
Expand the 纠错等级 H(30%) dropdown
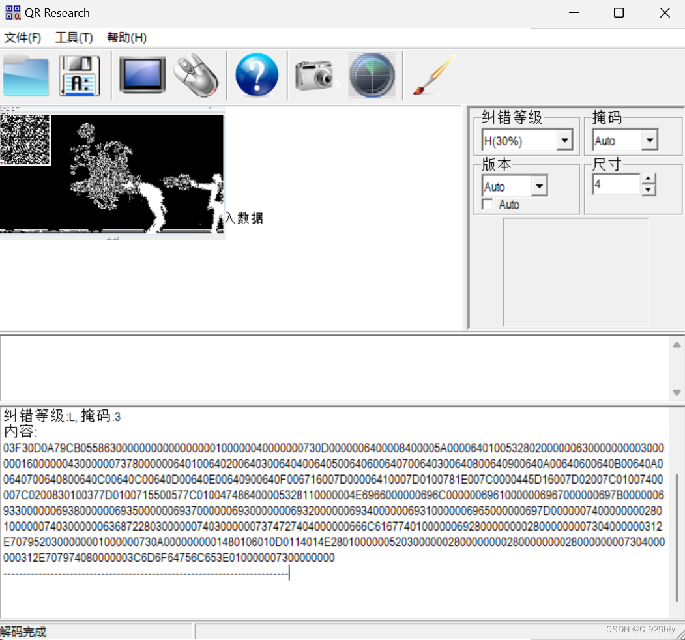pyautogui.click(x=564, y=141)
